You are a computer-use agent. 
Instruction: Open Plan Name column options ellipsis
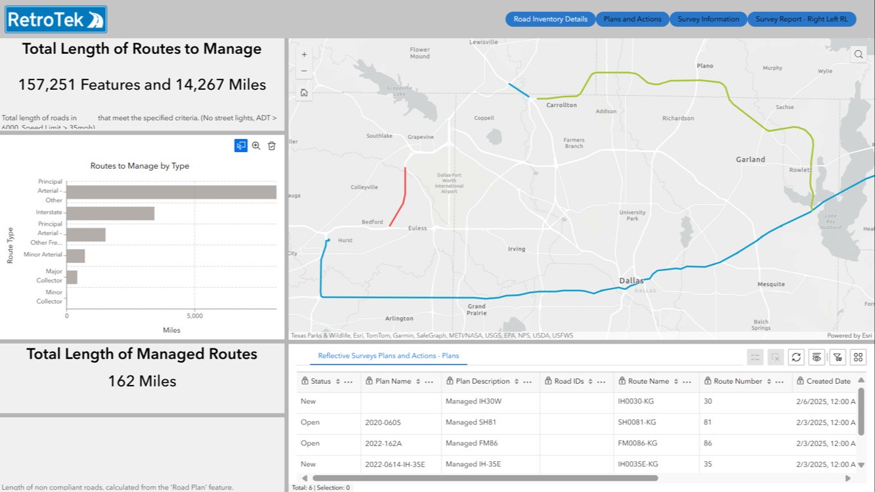(x=429, y=381)
